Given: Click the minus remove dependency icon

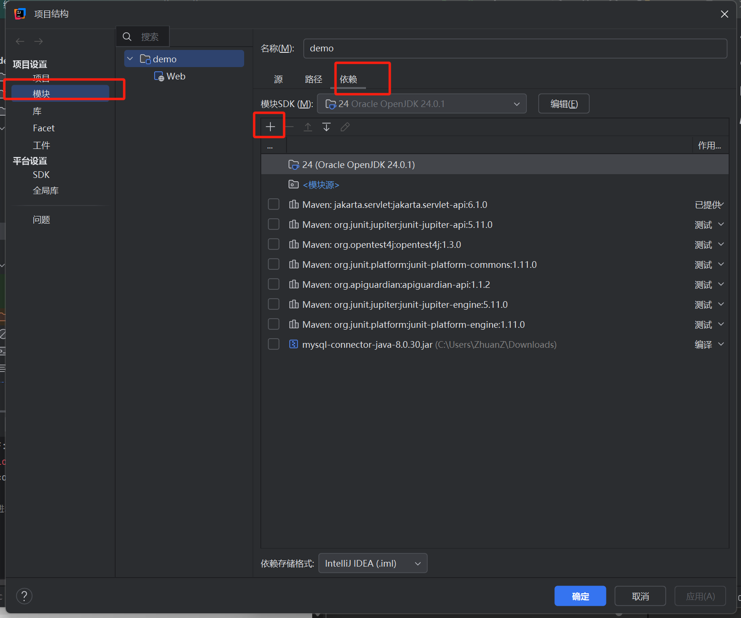Looking at the screenshot, I should point(289,127).
